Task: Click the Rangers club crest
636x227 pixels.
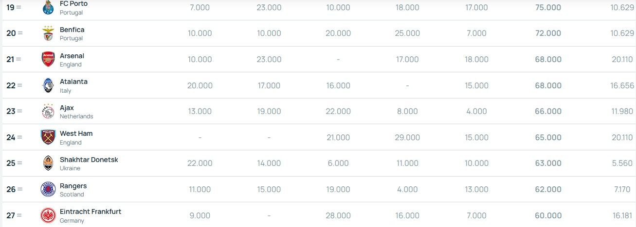Action: pos(48,189)
